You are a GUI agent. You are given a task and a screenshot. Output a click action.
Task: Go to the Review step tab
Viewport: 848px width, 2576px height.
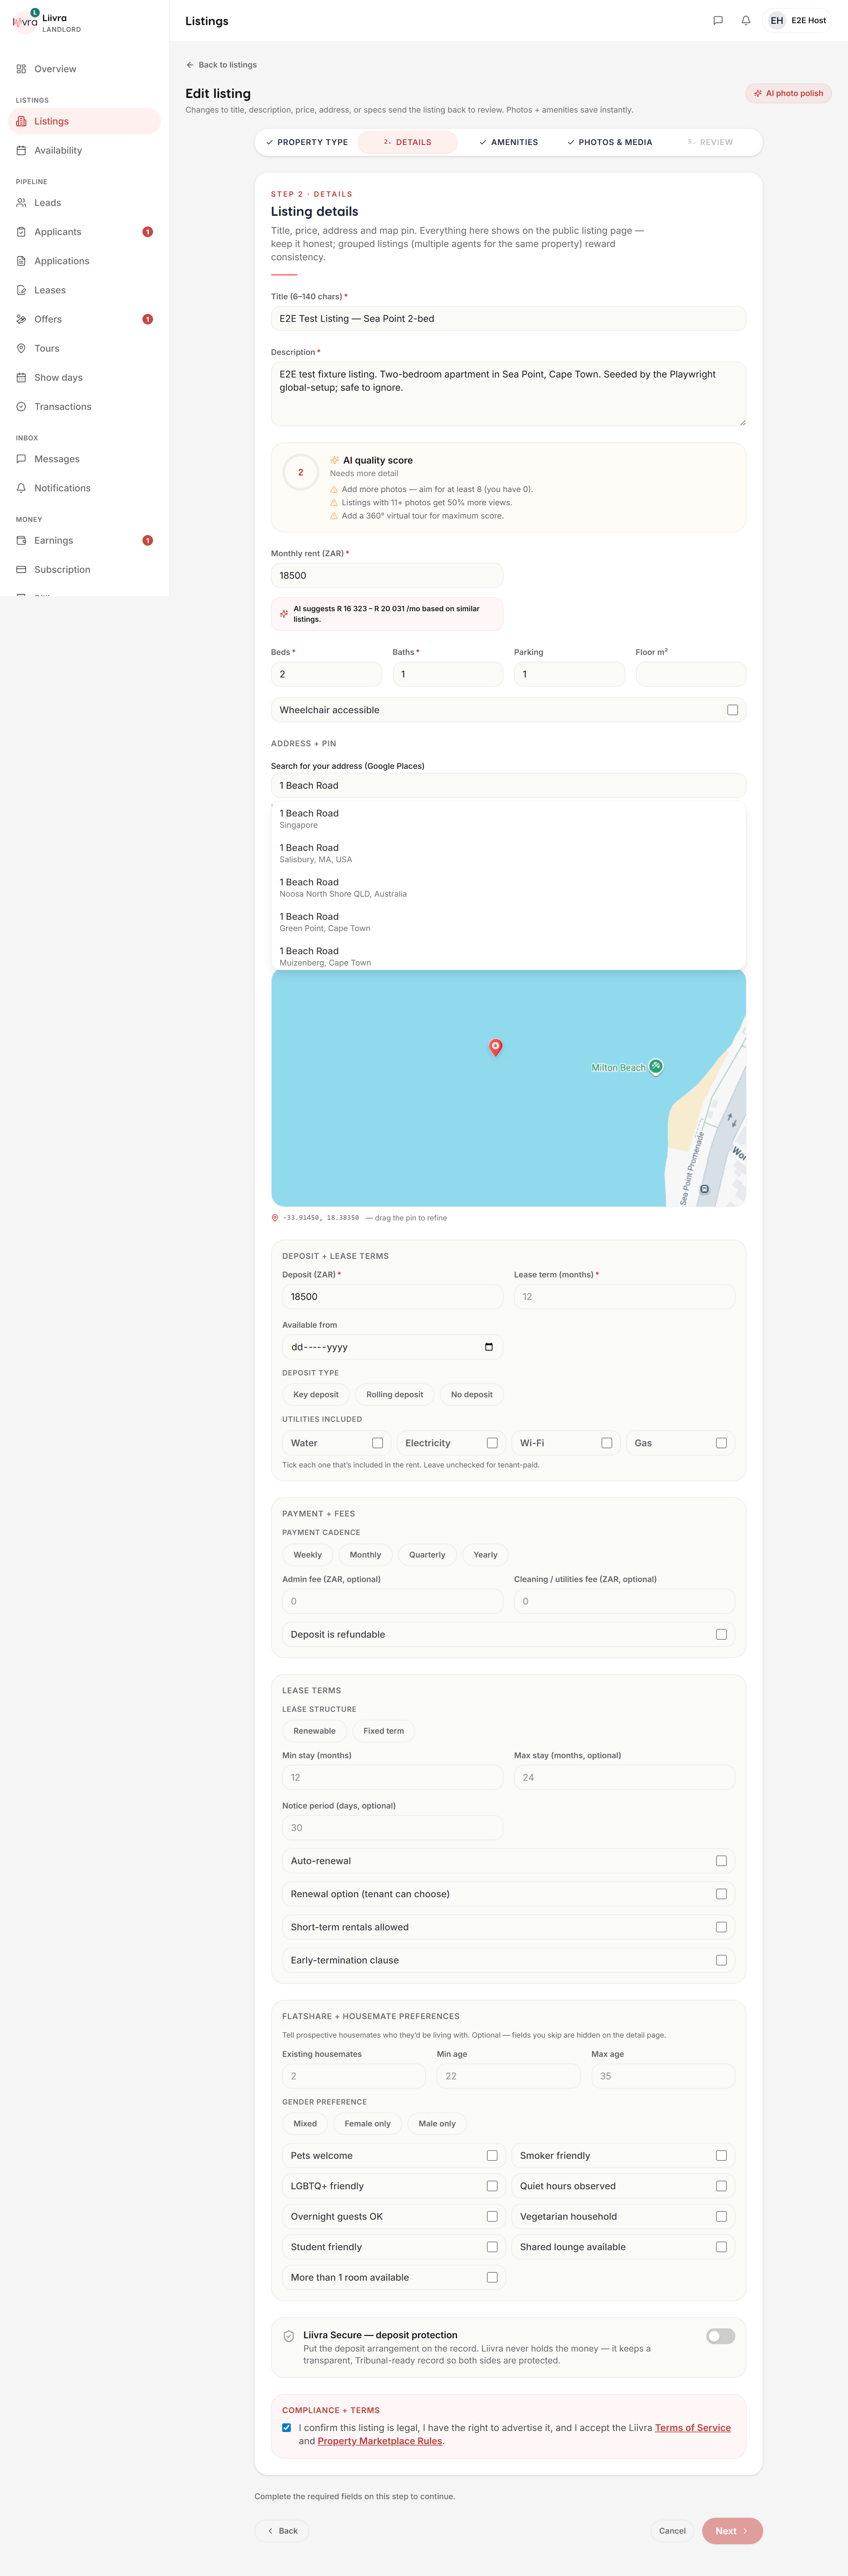pos(710,142)
